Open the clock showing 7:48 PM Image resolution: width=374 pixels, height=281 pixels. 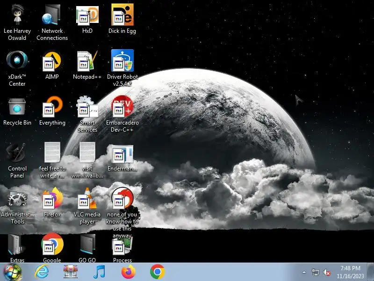click(x=350, y=272)
